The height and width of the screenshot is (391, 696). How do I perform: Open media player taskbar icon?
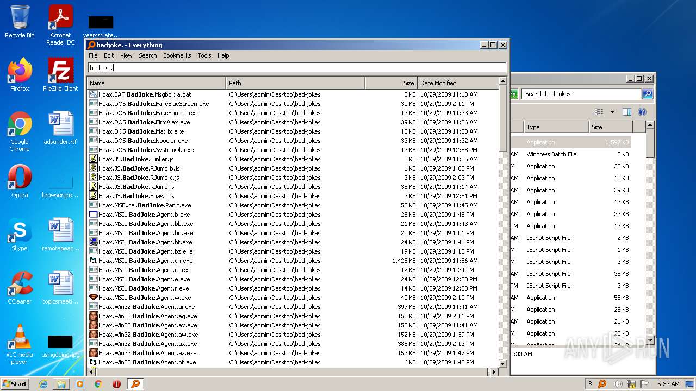[80, 384]
